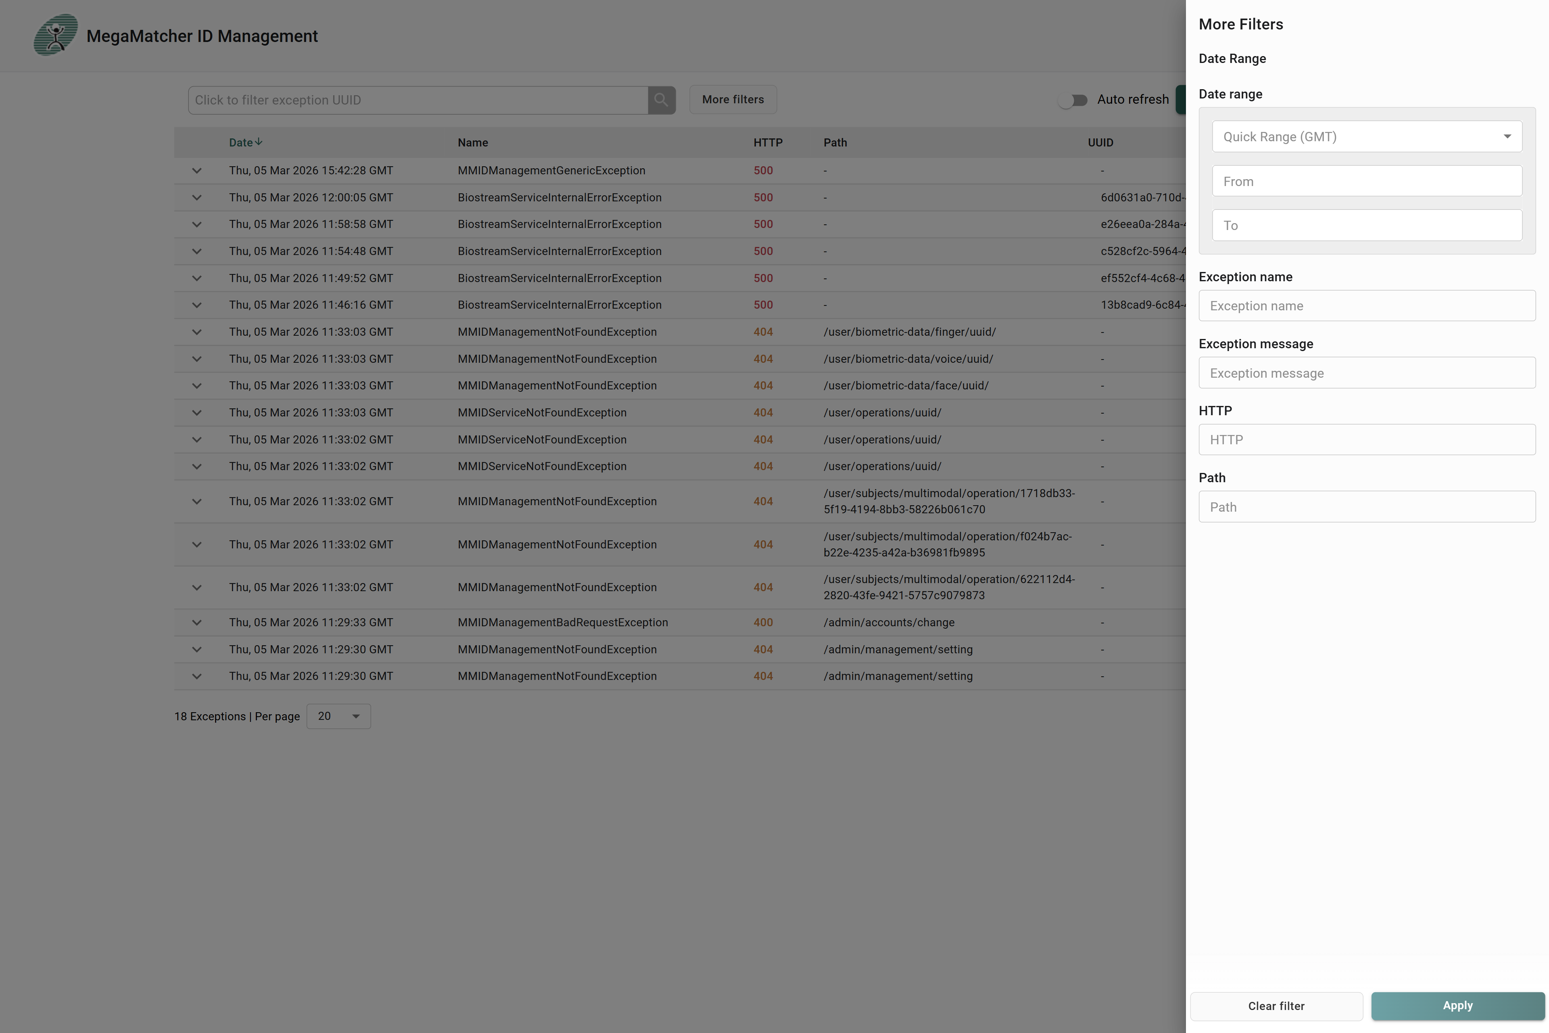The image size is (1549, 1033).
Task: Click the To date field
Action: point(1367,225)
